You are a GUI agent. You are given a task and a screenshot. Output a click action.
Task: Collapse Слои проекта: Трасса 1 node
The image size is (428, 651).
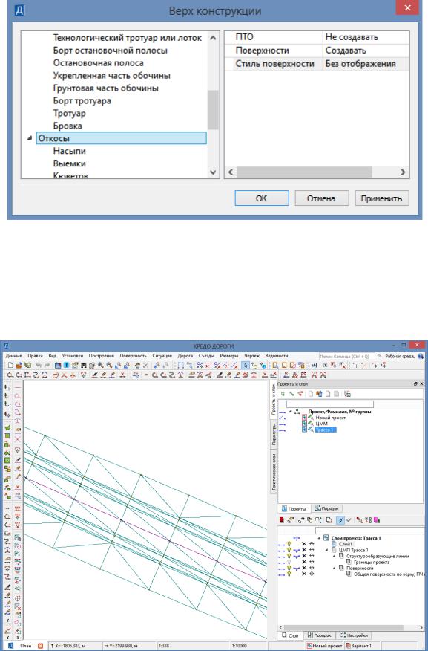[x=319, y=538]
